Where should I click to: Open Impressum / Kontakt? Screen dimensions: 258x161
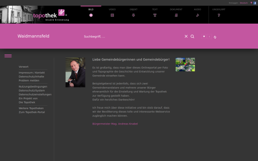click(32, 73)
